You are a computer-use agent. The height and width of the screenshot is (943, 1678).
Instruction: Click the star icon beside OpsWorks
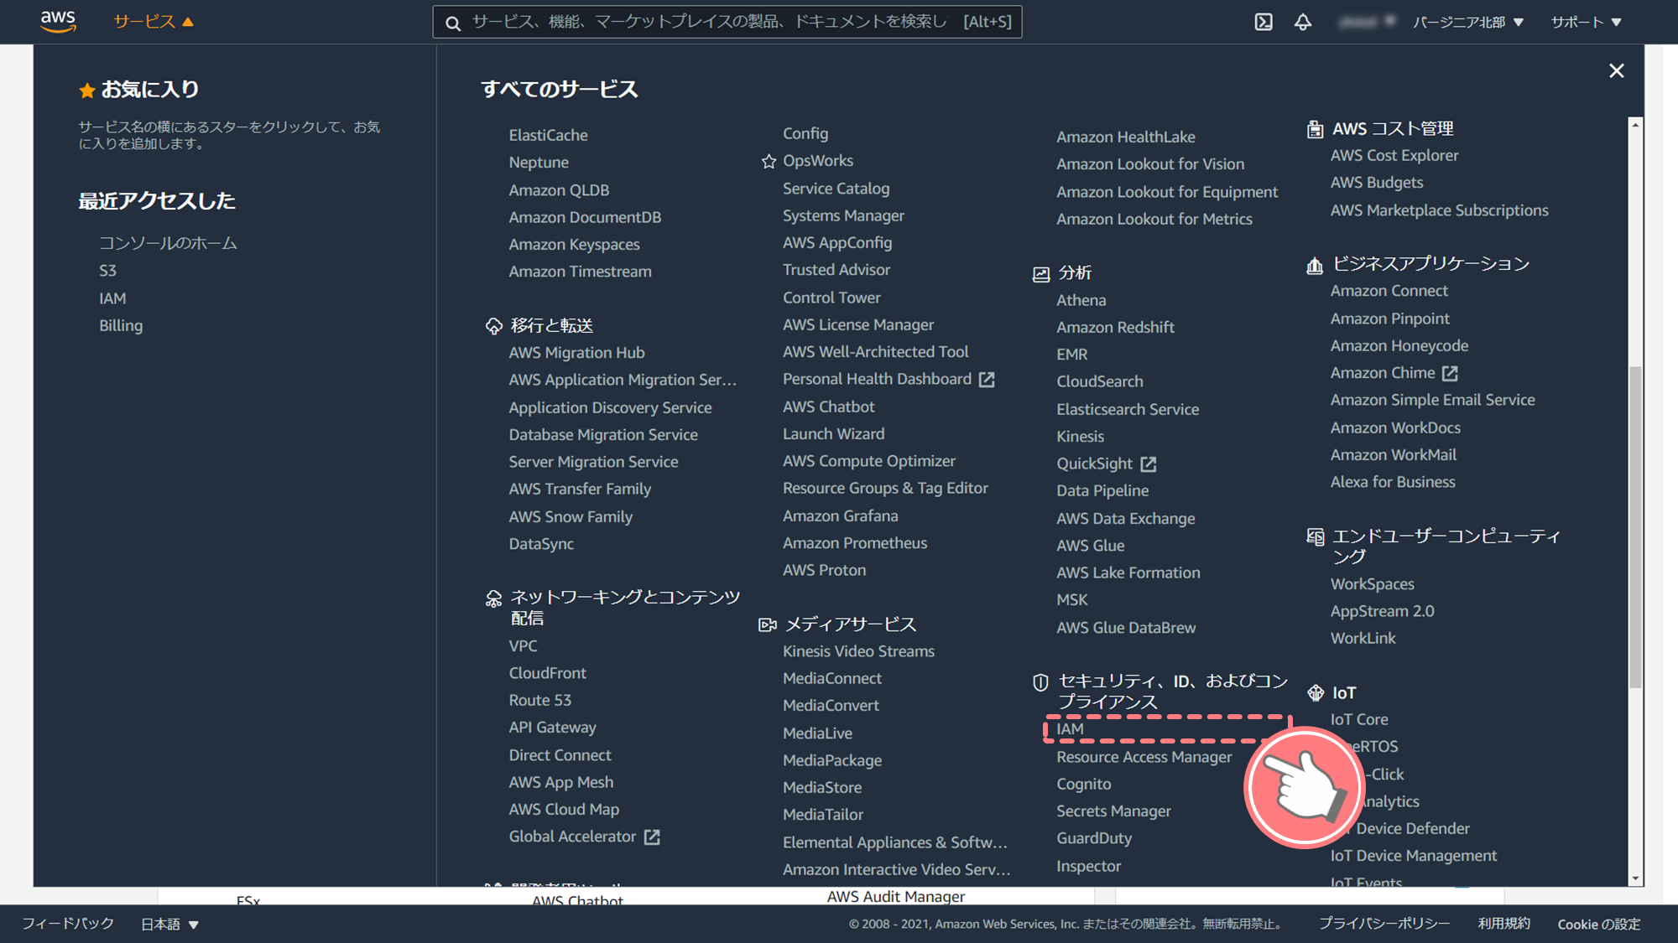coord(769,162)
